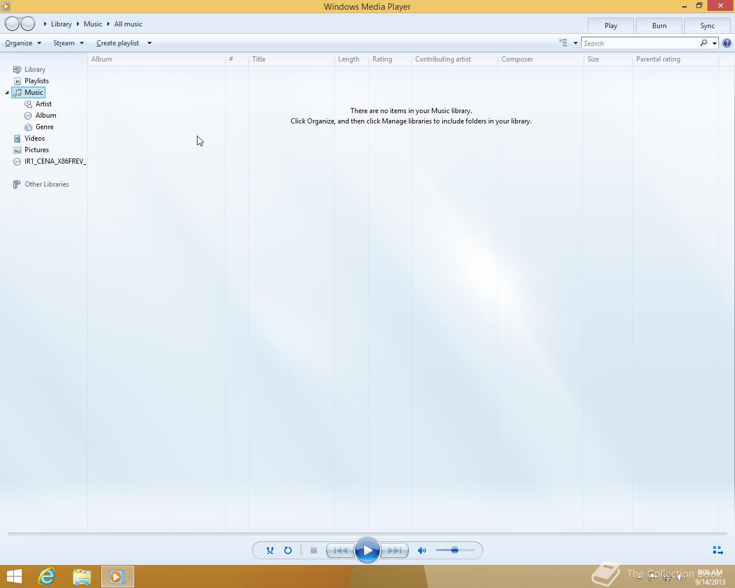The height and width of the screenshot is (588, 735).
Task: Open Create playlist dropdown arrow
Action: (x=149, y=43)
